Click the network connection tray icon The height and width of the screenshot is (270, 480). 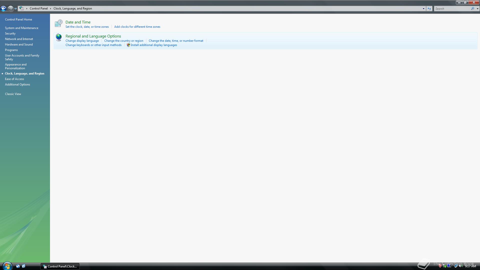pyautogui.click(x=456, y=266)
